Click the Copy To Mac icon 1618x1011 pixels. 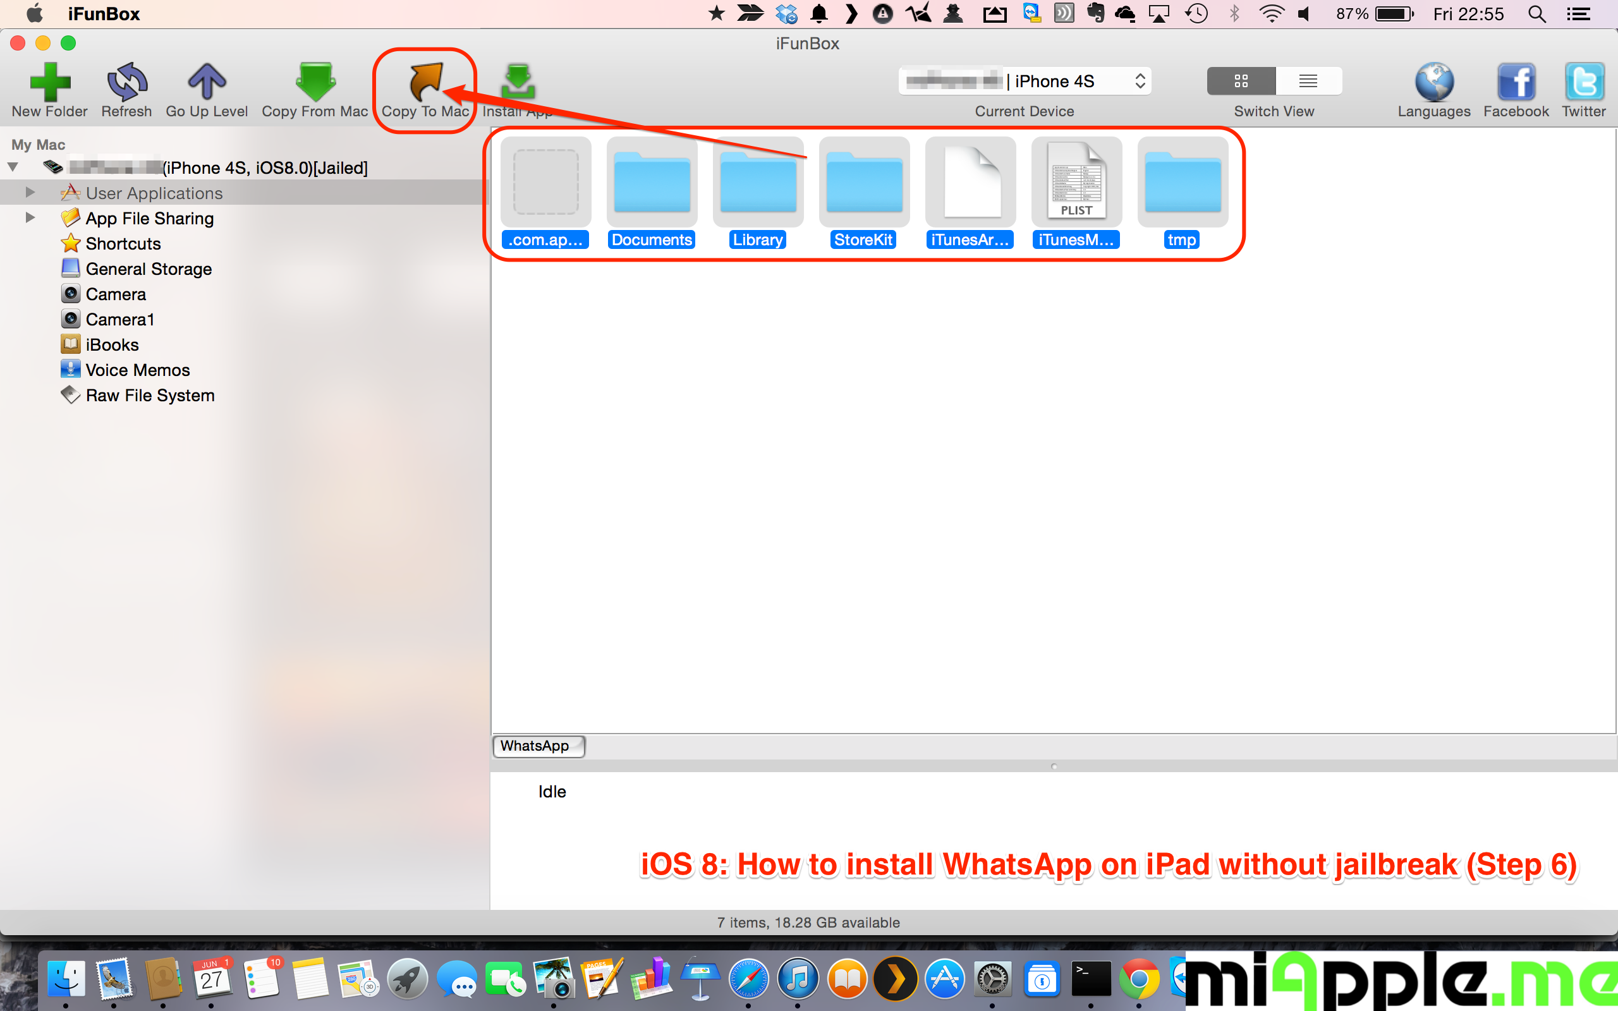(425, 83)
